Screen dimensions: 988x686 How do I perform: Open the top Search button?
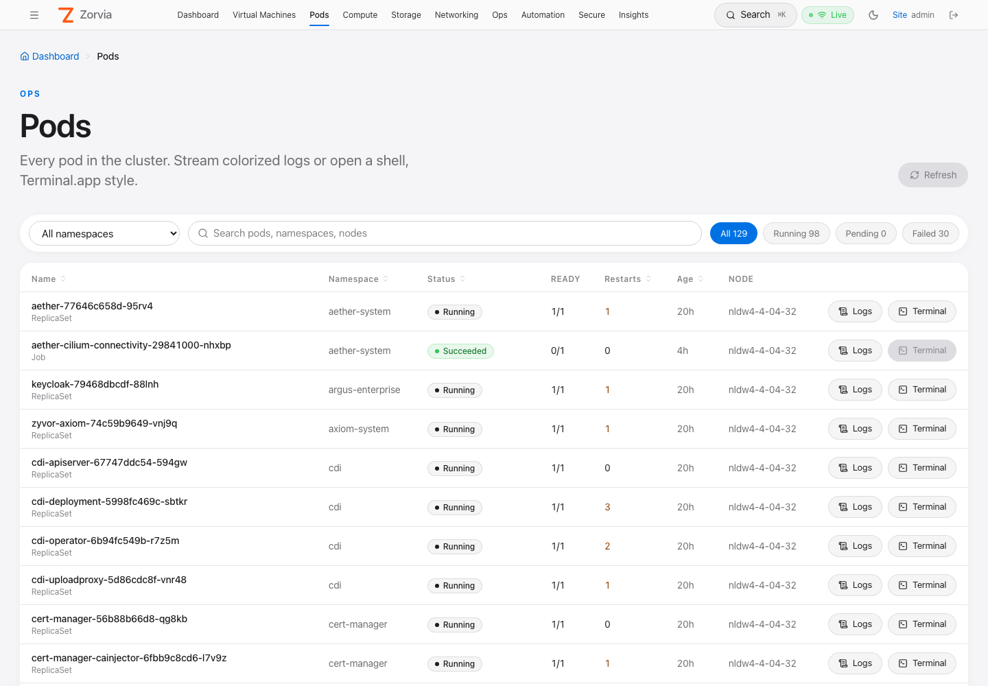coord(755,15)
